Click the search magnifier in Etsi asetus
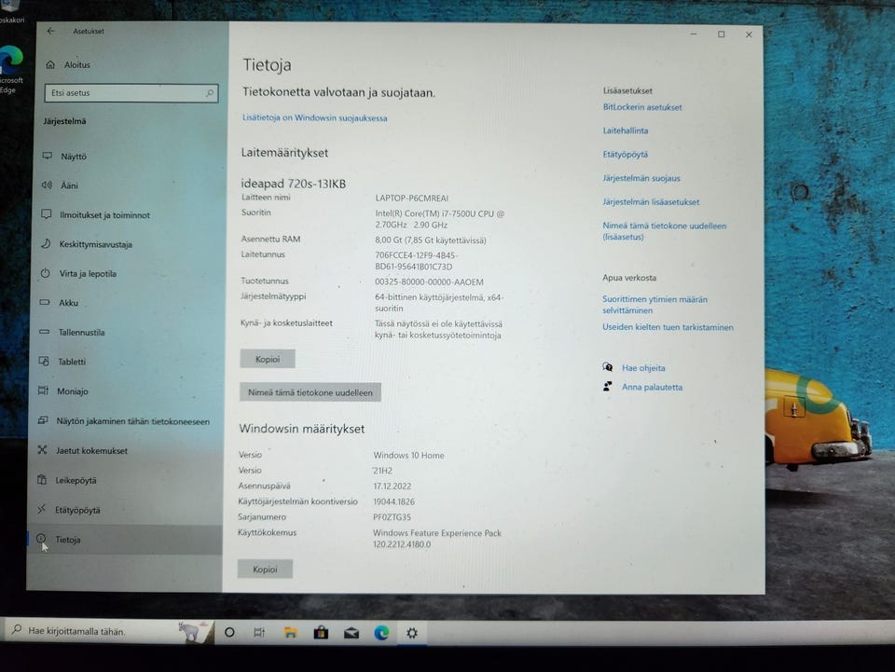The width and height of the screenshot is (895, 672). point(210,93)
